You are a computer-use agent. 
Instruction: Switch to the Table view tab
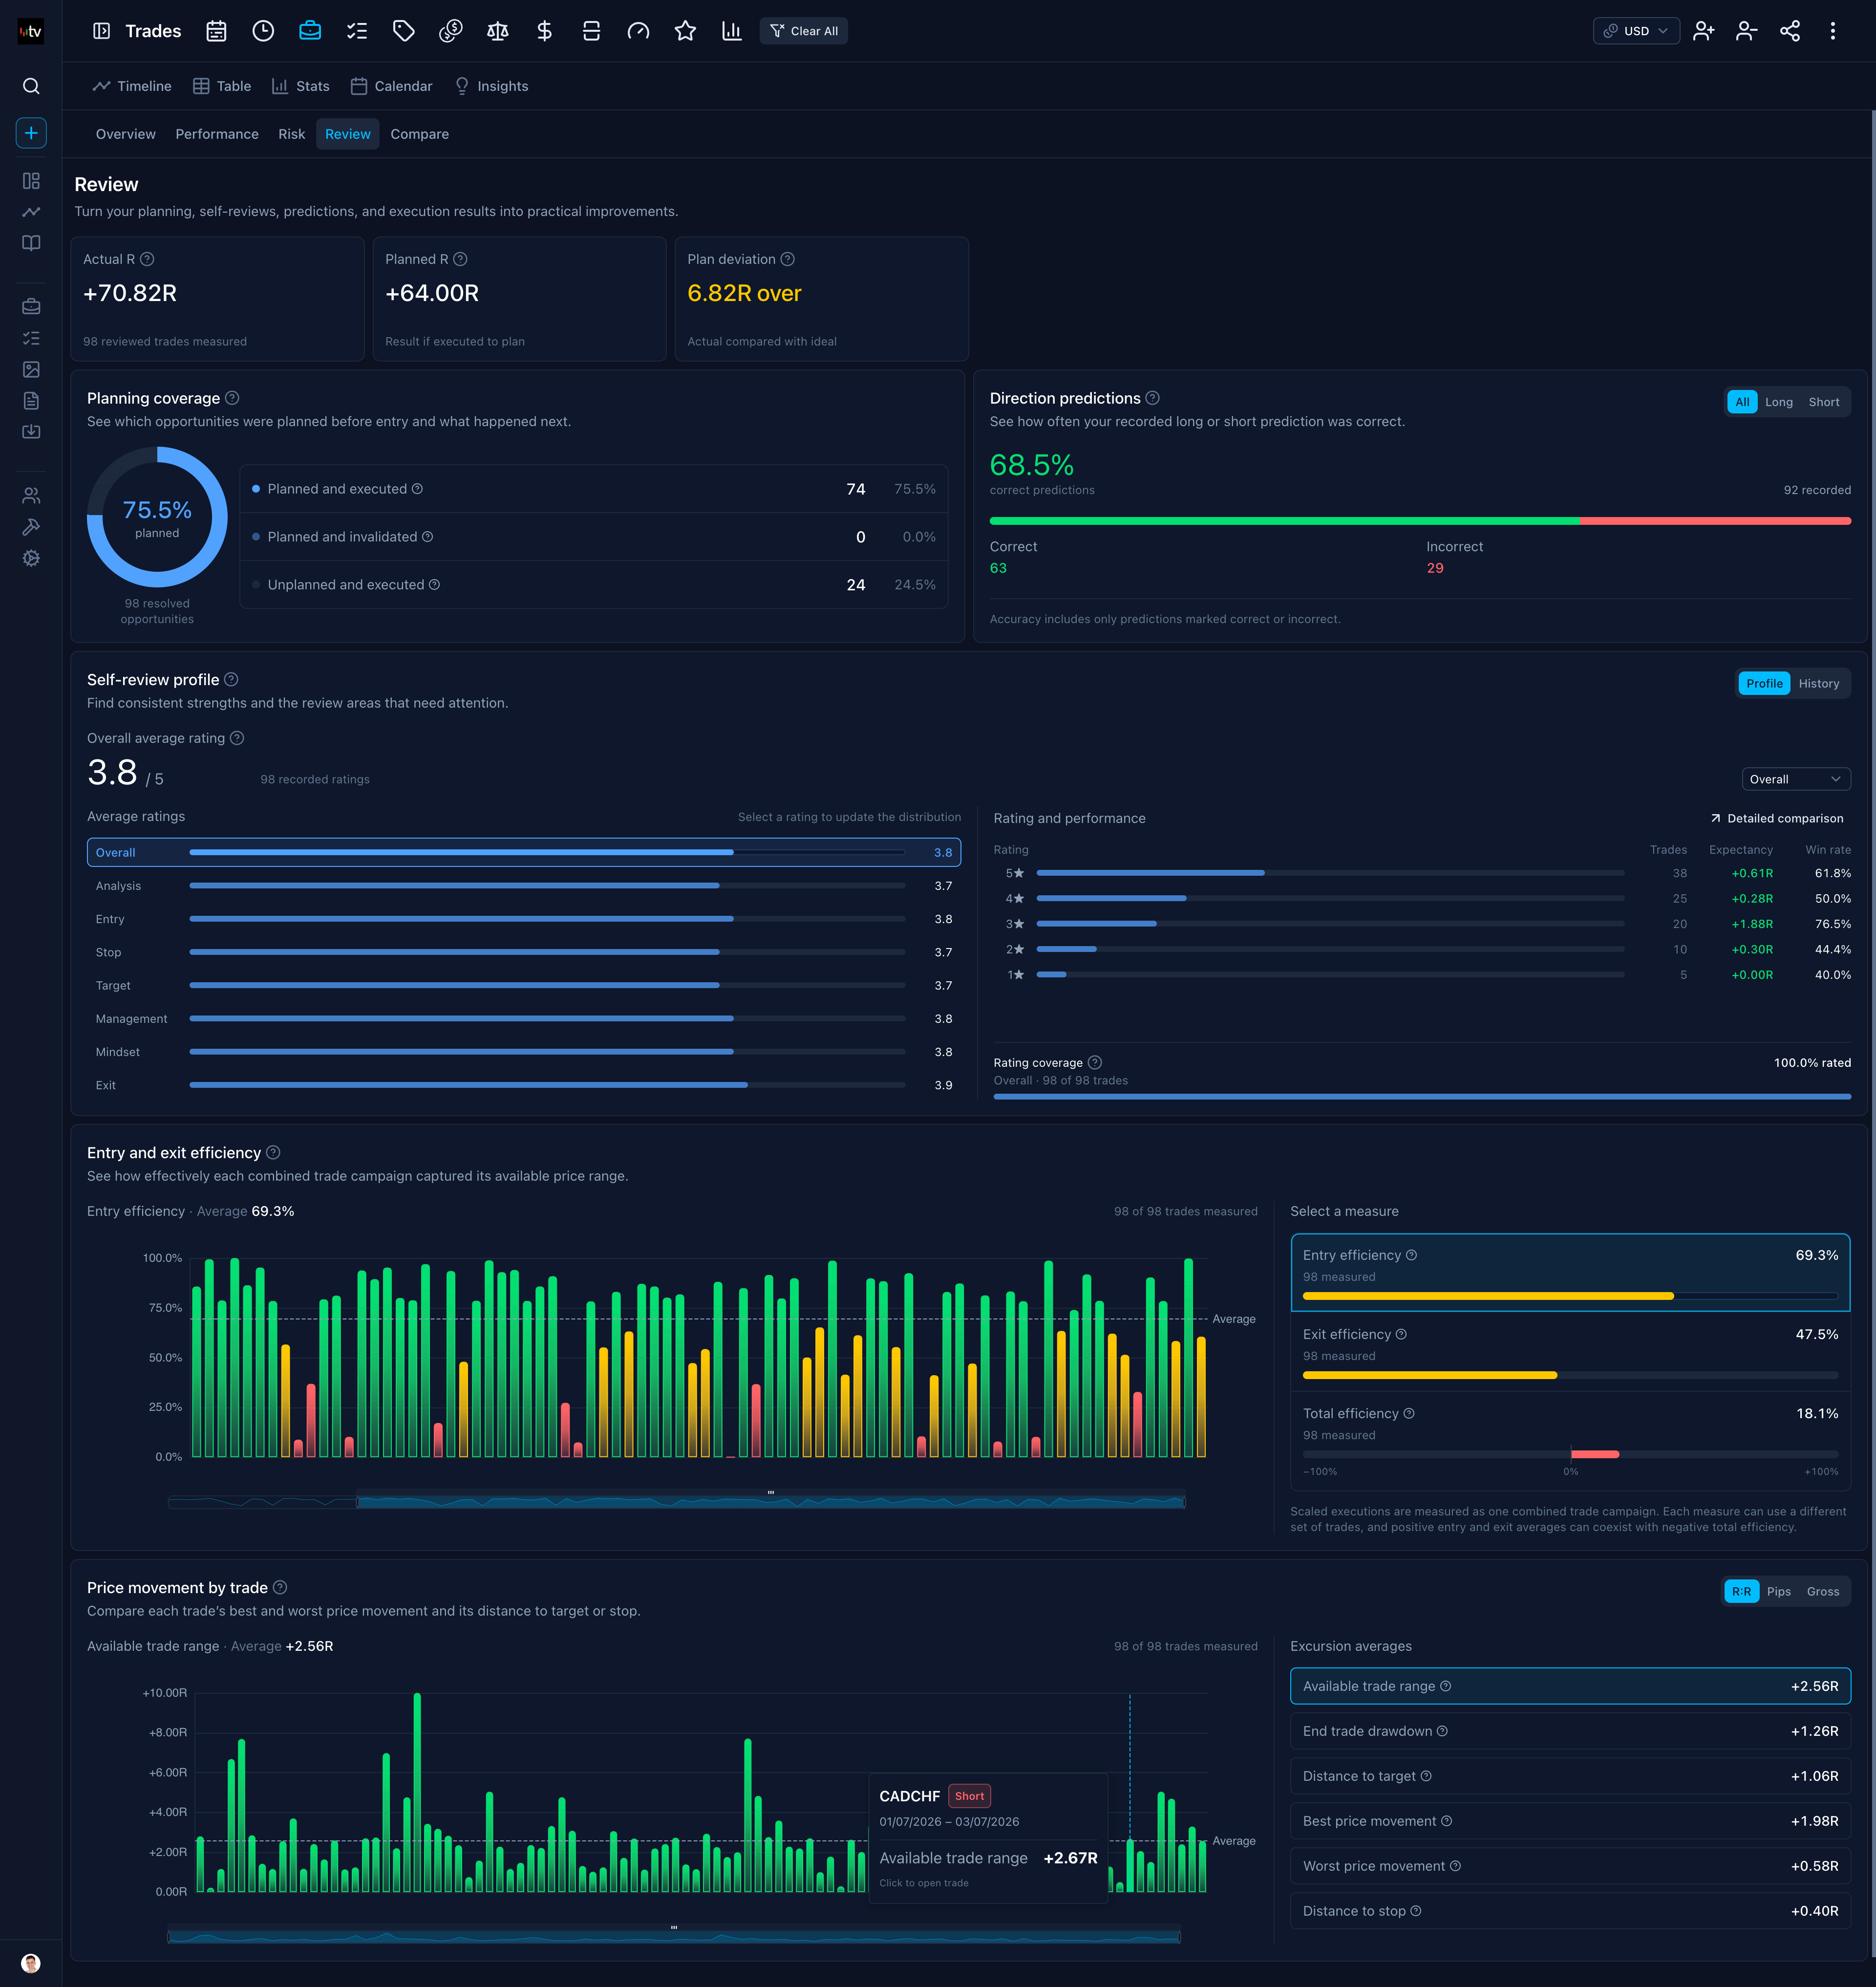click(222, 86)
